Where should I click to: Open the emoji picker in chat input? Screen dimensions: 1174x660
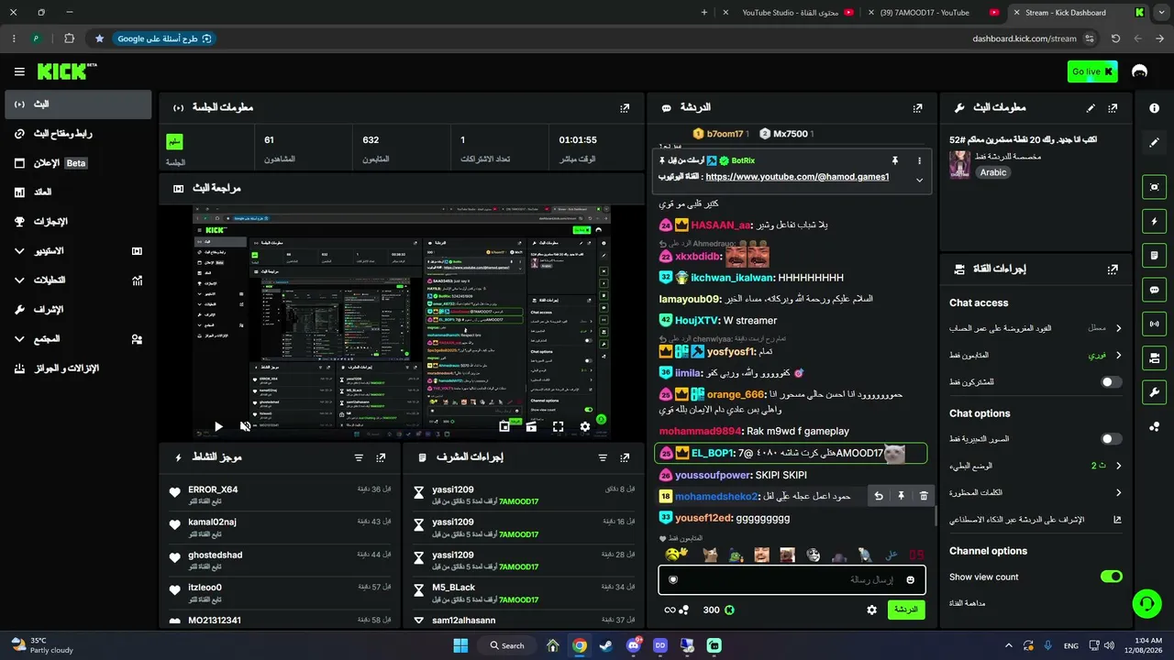[910, 579]
